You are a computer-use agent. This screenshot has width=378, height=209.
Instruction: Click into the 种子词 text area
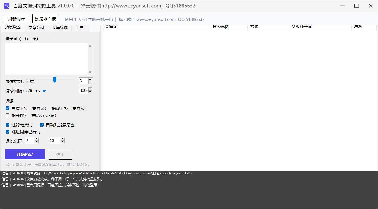(x=46, y=59)
